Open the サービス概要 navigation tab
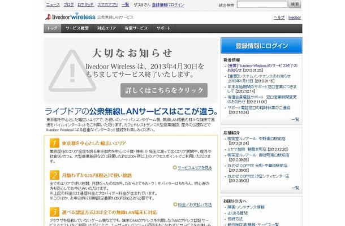 [x=77, y=28]
